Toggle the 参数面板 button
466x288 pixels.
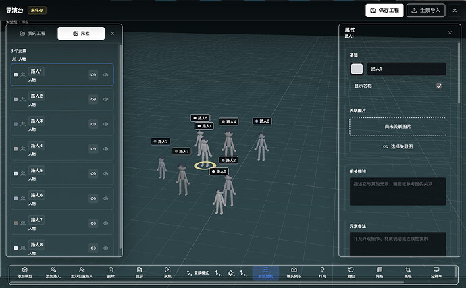(x=265, y=272)
